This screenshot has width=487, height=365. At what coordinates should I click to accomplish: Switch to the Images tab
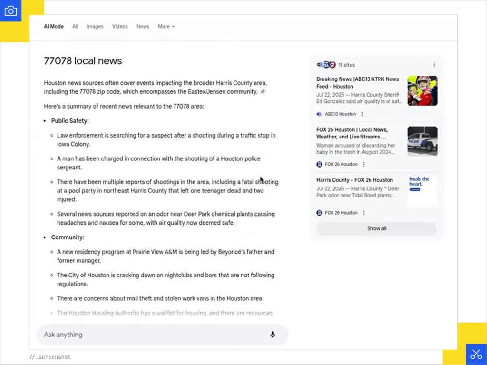95,27
